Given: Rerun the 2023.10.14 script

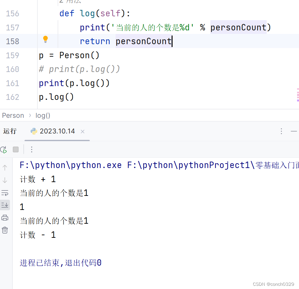Looking at the screenshot, I should (x=4, y=149).
